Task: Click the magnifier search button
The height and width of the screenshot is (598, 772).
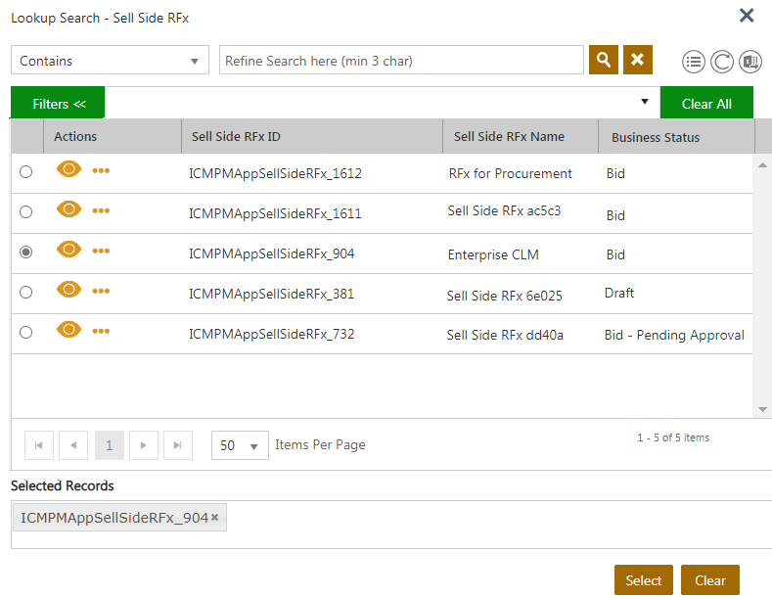Action: [x=604, y=60]
